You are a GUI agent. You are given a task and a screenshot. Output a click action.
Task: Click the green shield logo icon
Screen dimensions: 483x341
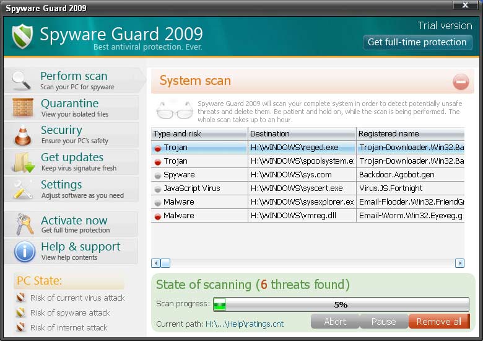pyautogui.click(x=22, y=36)
